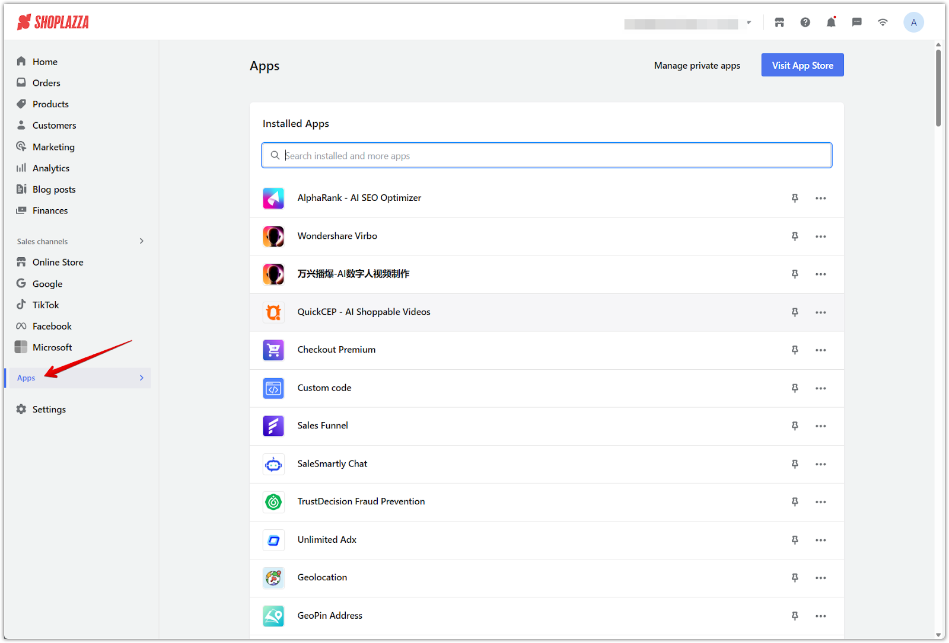Image resolution: width=949 pixels, height=643 pixels.
Task: Expand the Sales channels chevron
Action: coord(141,241)
